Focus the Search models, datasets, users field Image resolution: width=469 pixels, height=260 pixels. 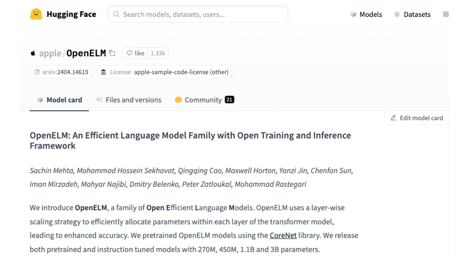tap(200, 14)
